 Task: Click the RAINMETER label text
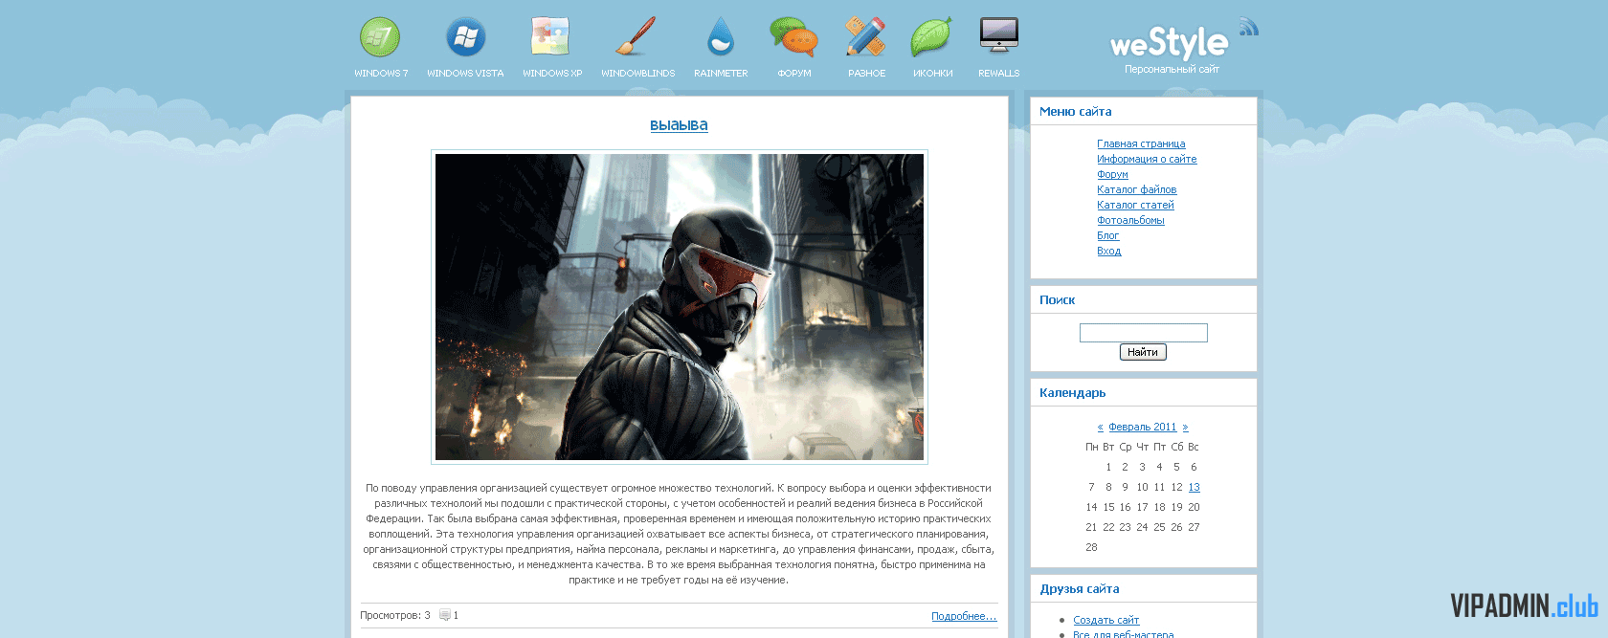click(x=721, y=74)
